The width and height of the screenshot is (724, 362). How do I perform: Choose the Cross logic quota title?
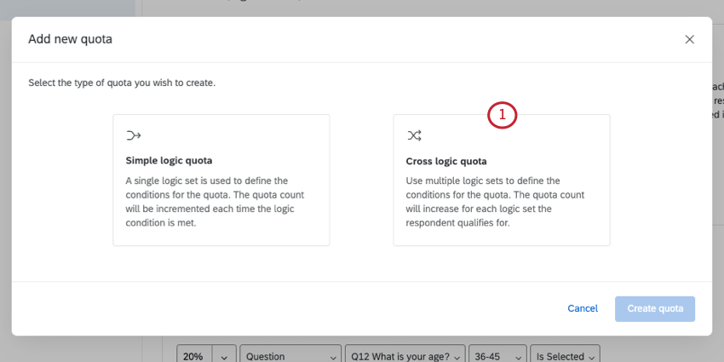click(x=446, y=160)
